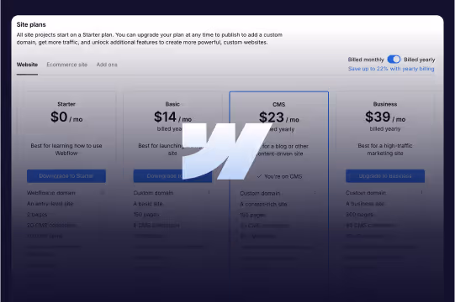455x302 pixels.
Task: Click "A business site" in Business plan
Action: [x=365, y=204]
